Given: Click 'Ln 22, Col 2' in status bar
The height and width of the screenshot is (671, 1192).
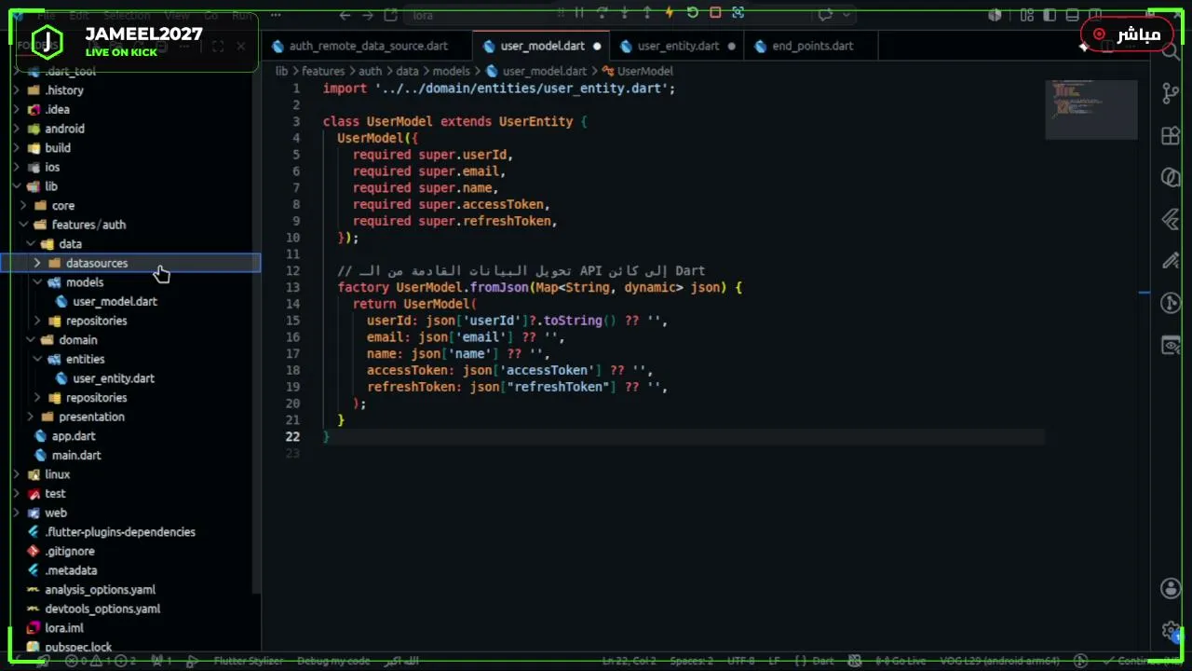Looking at the screenshot, I should 629,661.
